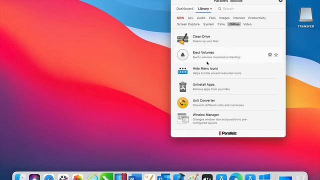Click "Ejects volumes mounted on Desktop" text
320x180 pixels.
[x=216, y=57]
